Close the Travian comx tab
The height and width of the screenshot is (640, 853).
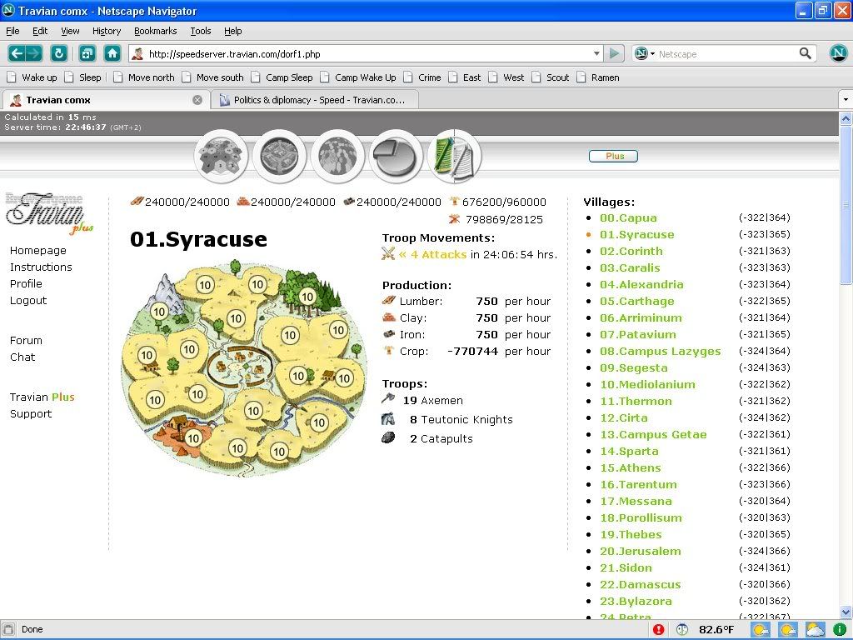(197, 100)
